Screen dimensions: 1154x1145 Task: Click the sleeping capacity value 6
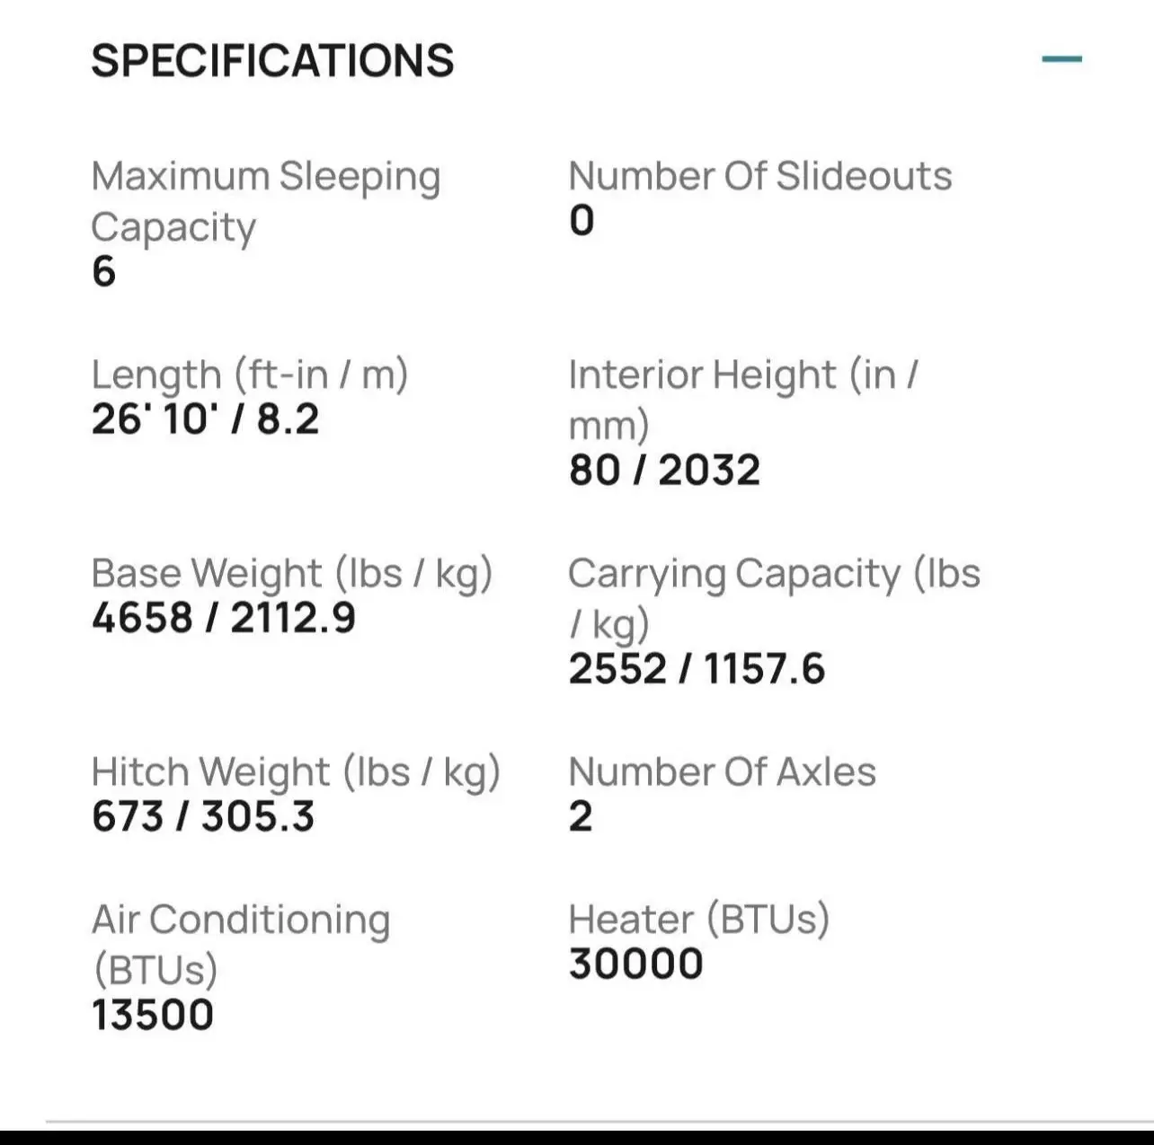103,272
